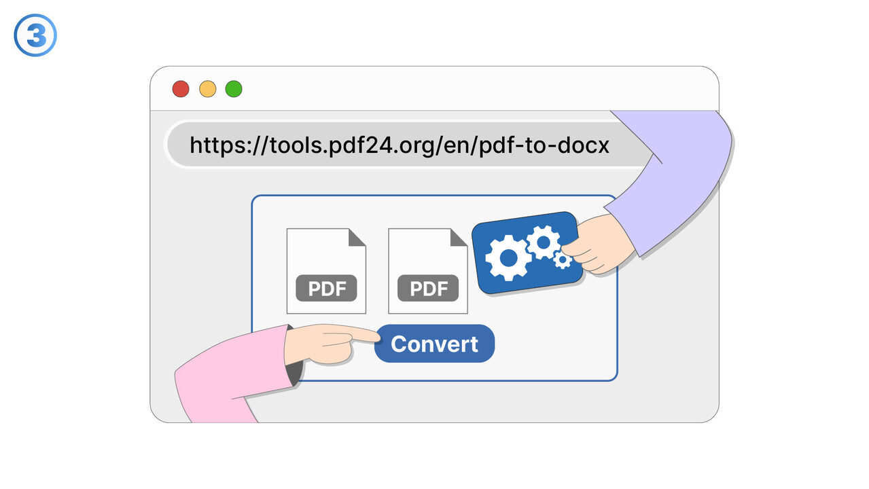Click the folded corner of left PDF file
The image size is (869, 489).
pos(357,236)
